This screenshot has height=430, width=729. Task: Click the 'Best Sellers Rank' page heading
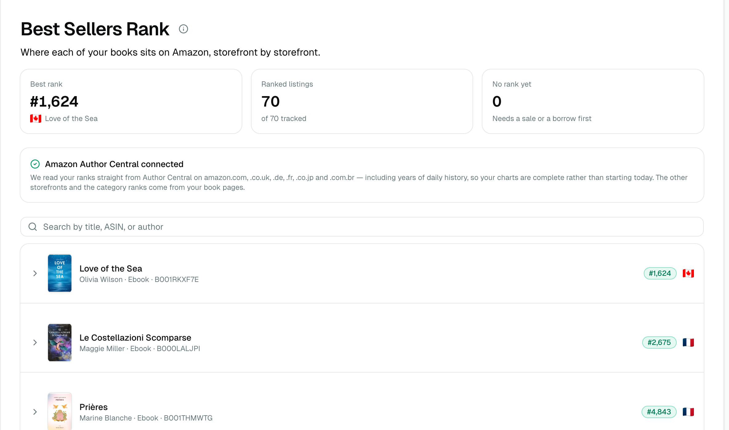(95, 29)
